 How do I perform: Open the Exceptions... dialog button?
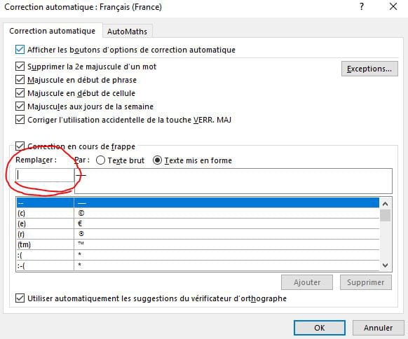point(369,69)
